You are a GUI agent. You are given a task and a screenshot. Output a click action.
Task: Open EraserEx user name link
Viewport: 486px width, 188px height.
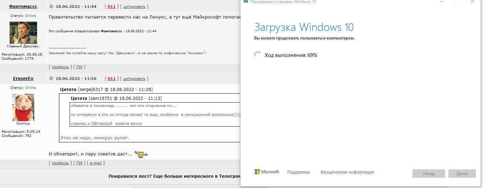[x=23, y=79]
